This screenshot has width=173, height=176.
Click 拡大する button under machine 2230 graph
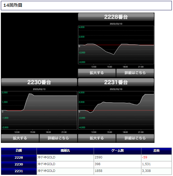click(x=20, y=138)
